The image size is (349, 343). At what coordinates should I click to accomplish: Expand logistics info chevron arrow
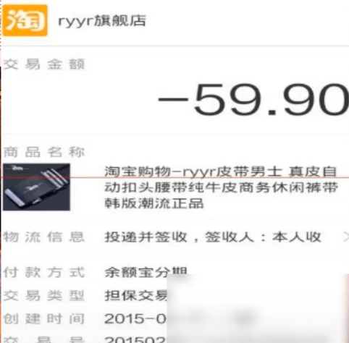(x=346, y=237)
